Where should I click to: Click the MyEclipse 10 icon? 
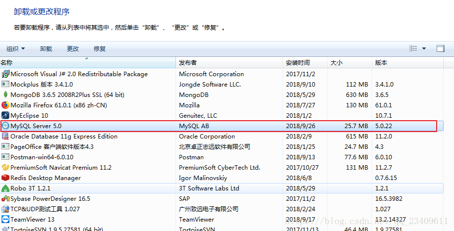point(5,115)
